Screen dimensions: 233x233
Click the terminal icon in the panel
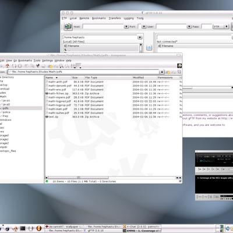coord(23,228)
